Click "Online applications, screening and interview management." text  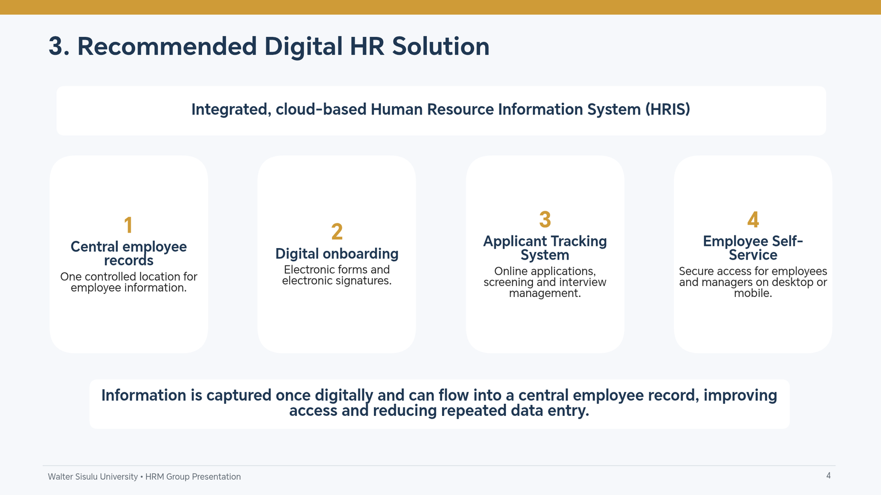click(545, 282)
